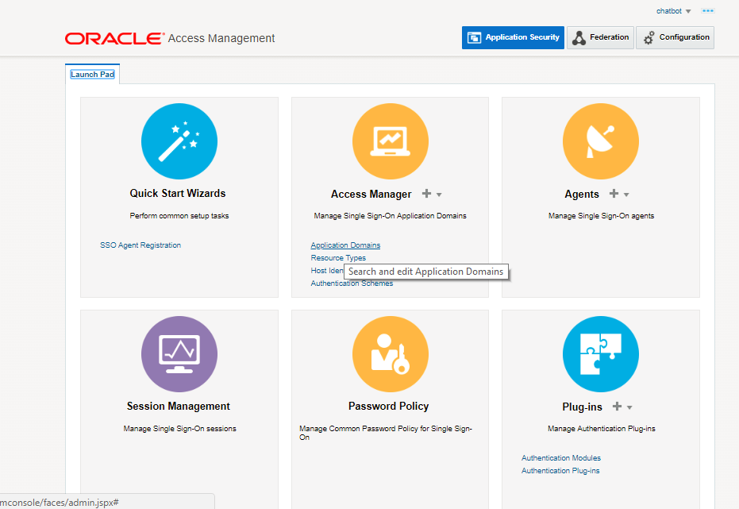Open the Resource Types link

click(338, 258)
